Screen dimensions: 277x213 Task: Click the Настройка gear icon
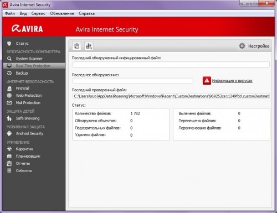(242, 46)
